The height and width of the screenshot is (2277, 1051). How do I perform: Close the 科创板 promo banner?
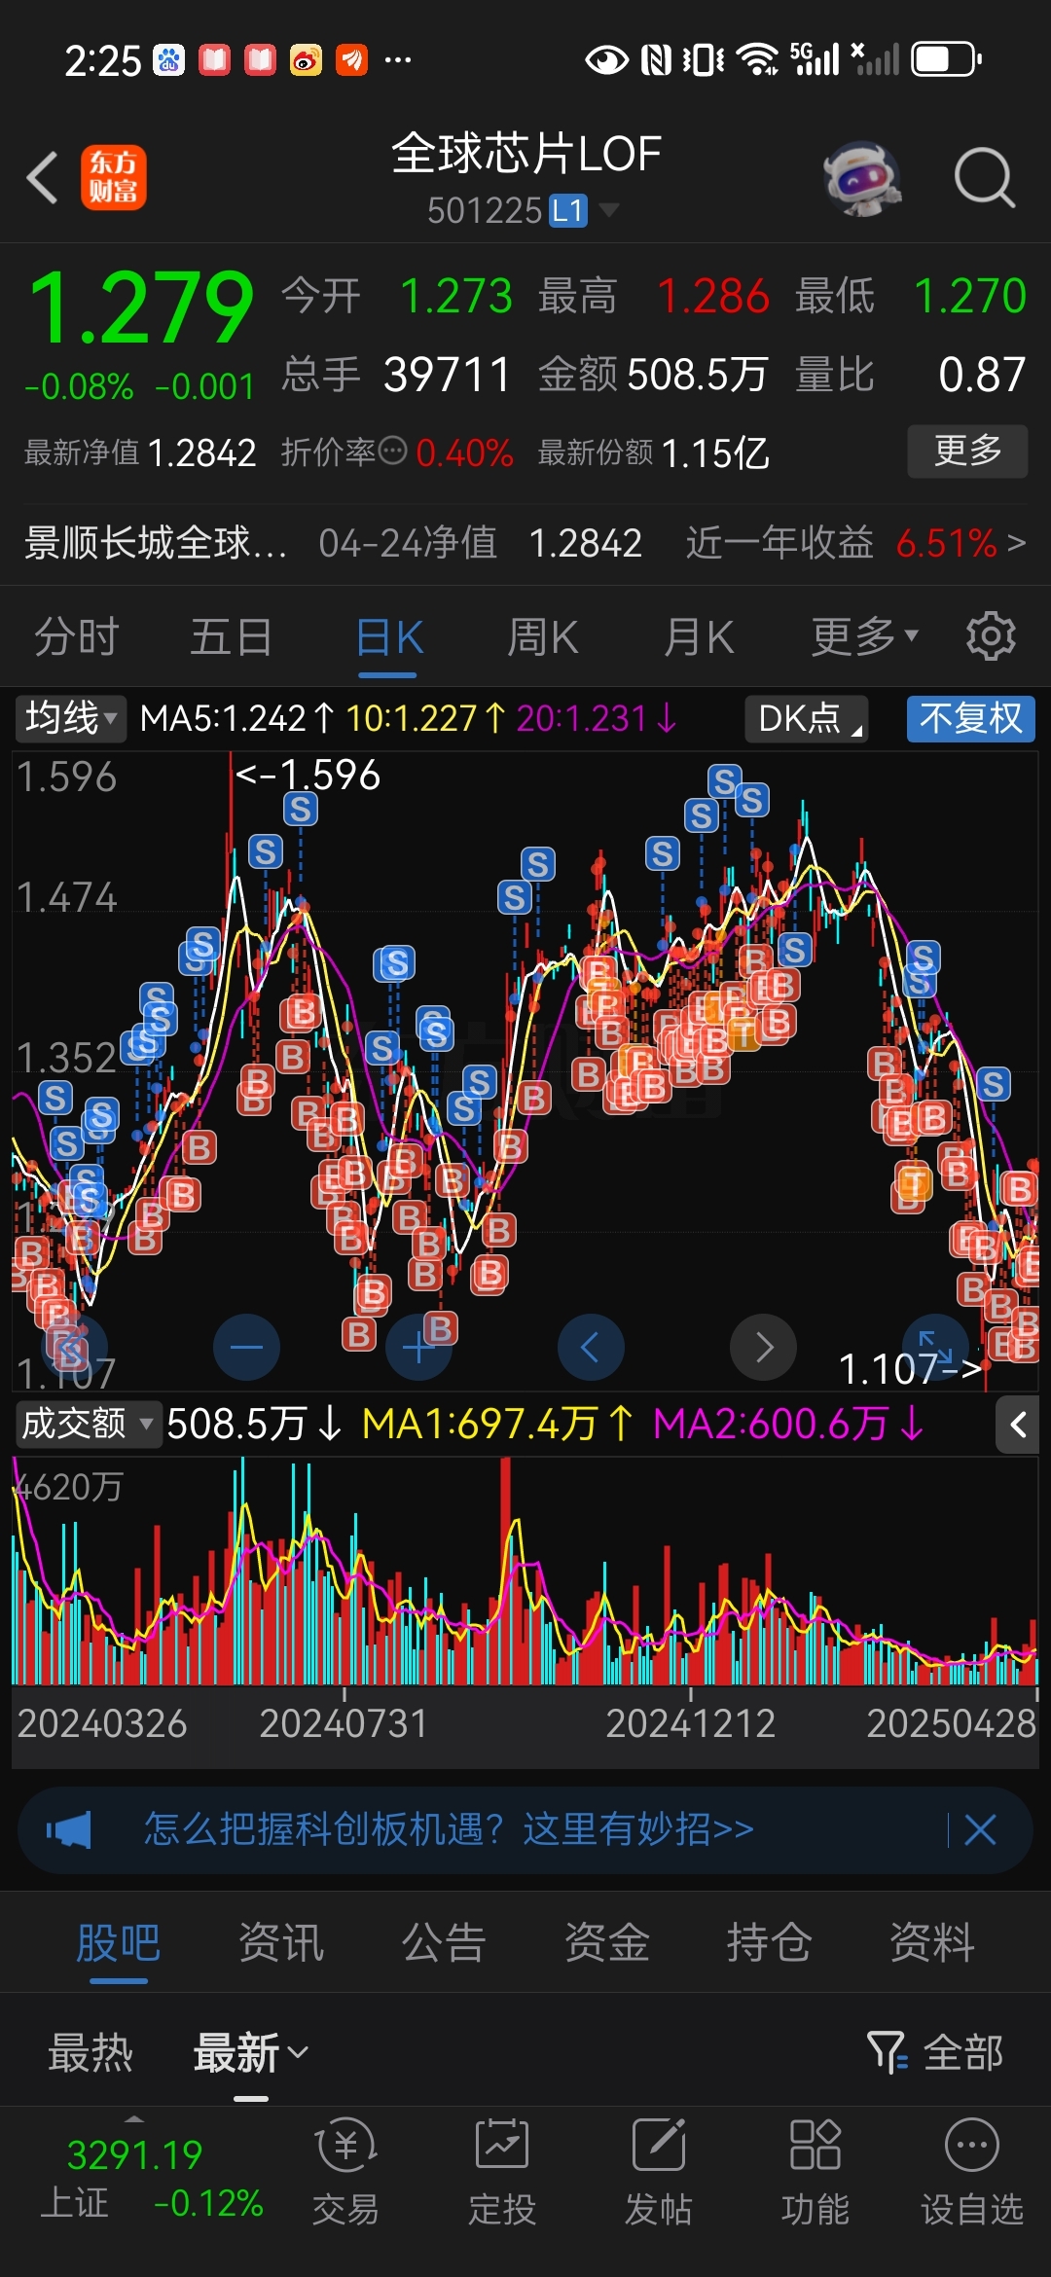[980, 1829]
